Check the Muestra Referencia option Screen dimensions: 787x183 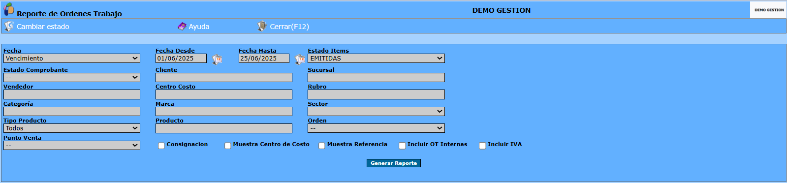pyautogui.click(x=321, y=146)
